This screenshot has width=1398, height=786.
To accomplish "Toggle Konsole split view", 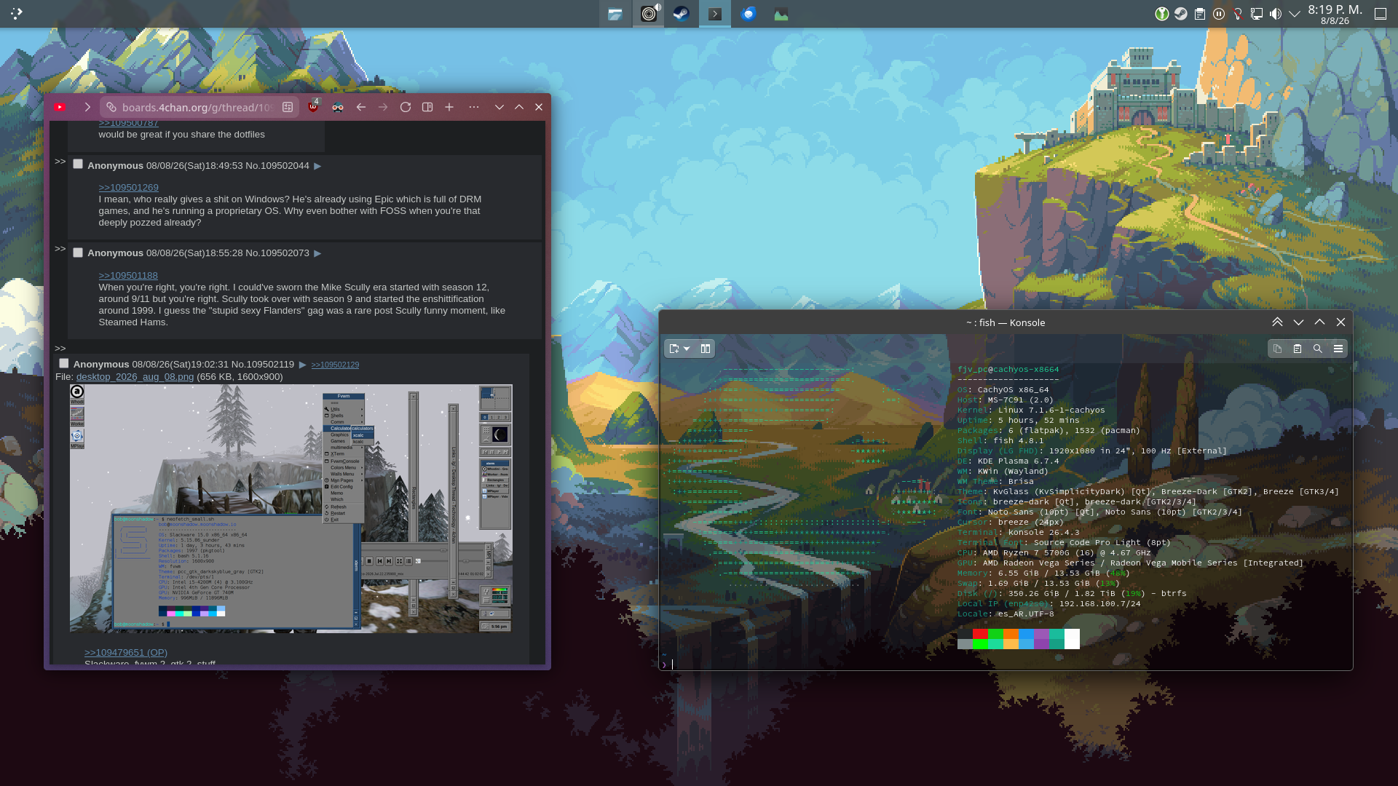I will coord(706,349).
